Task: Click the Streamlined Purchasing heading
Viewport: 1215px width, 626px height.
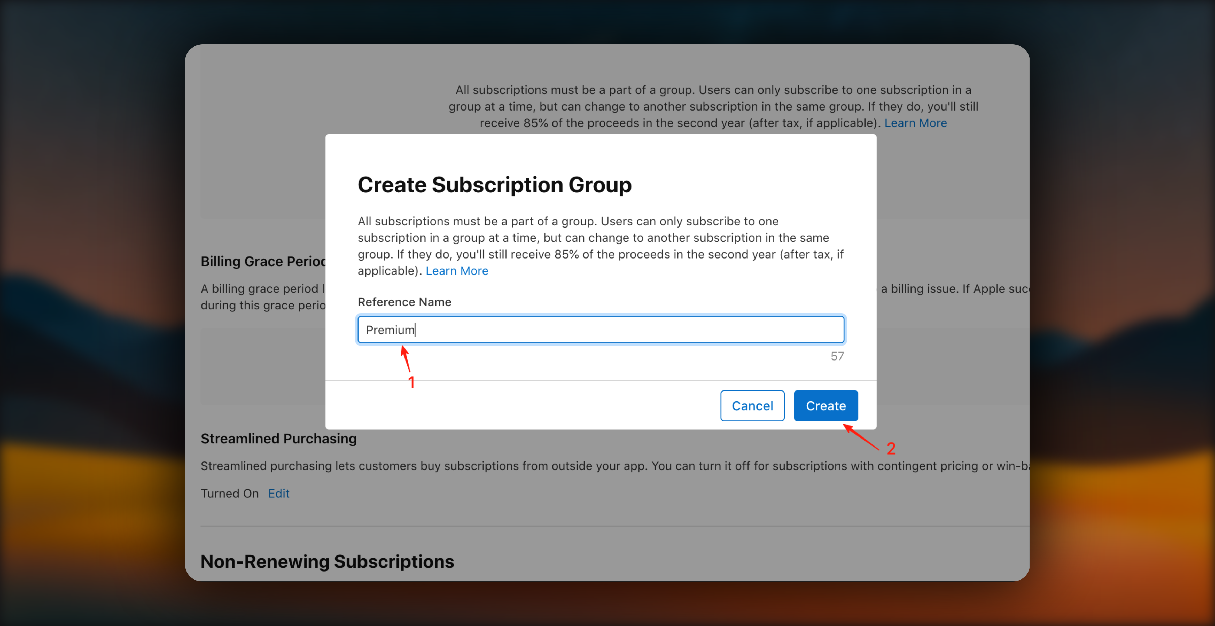Action: [x=278, y=438]
